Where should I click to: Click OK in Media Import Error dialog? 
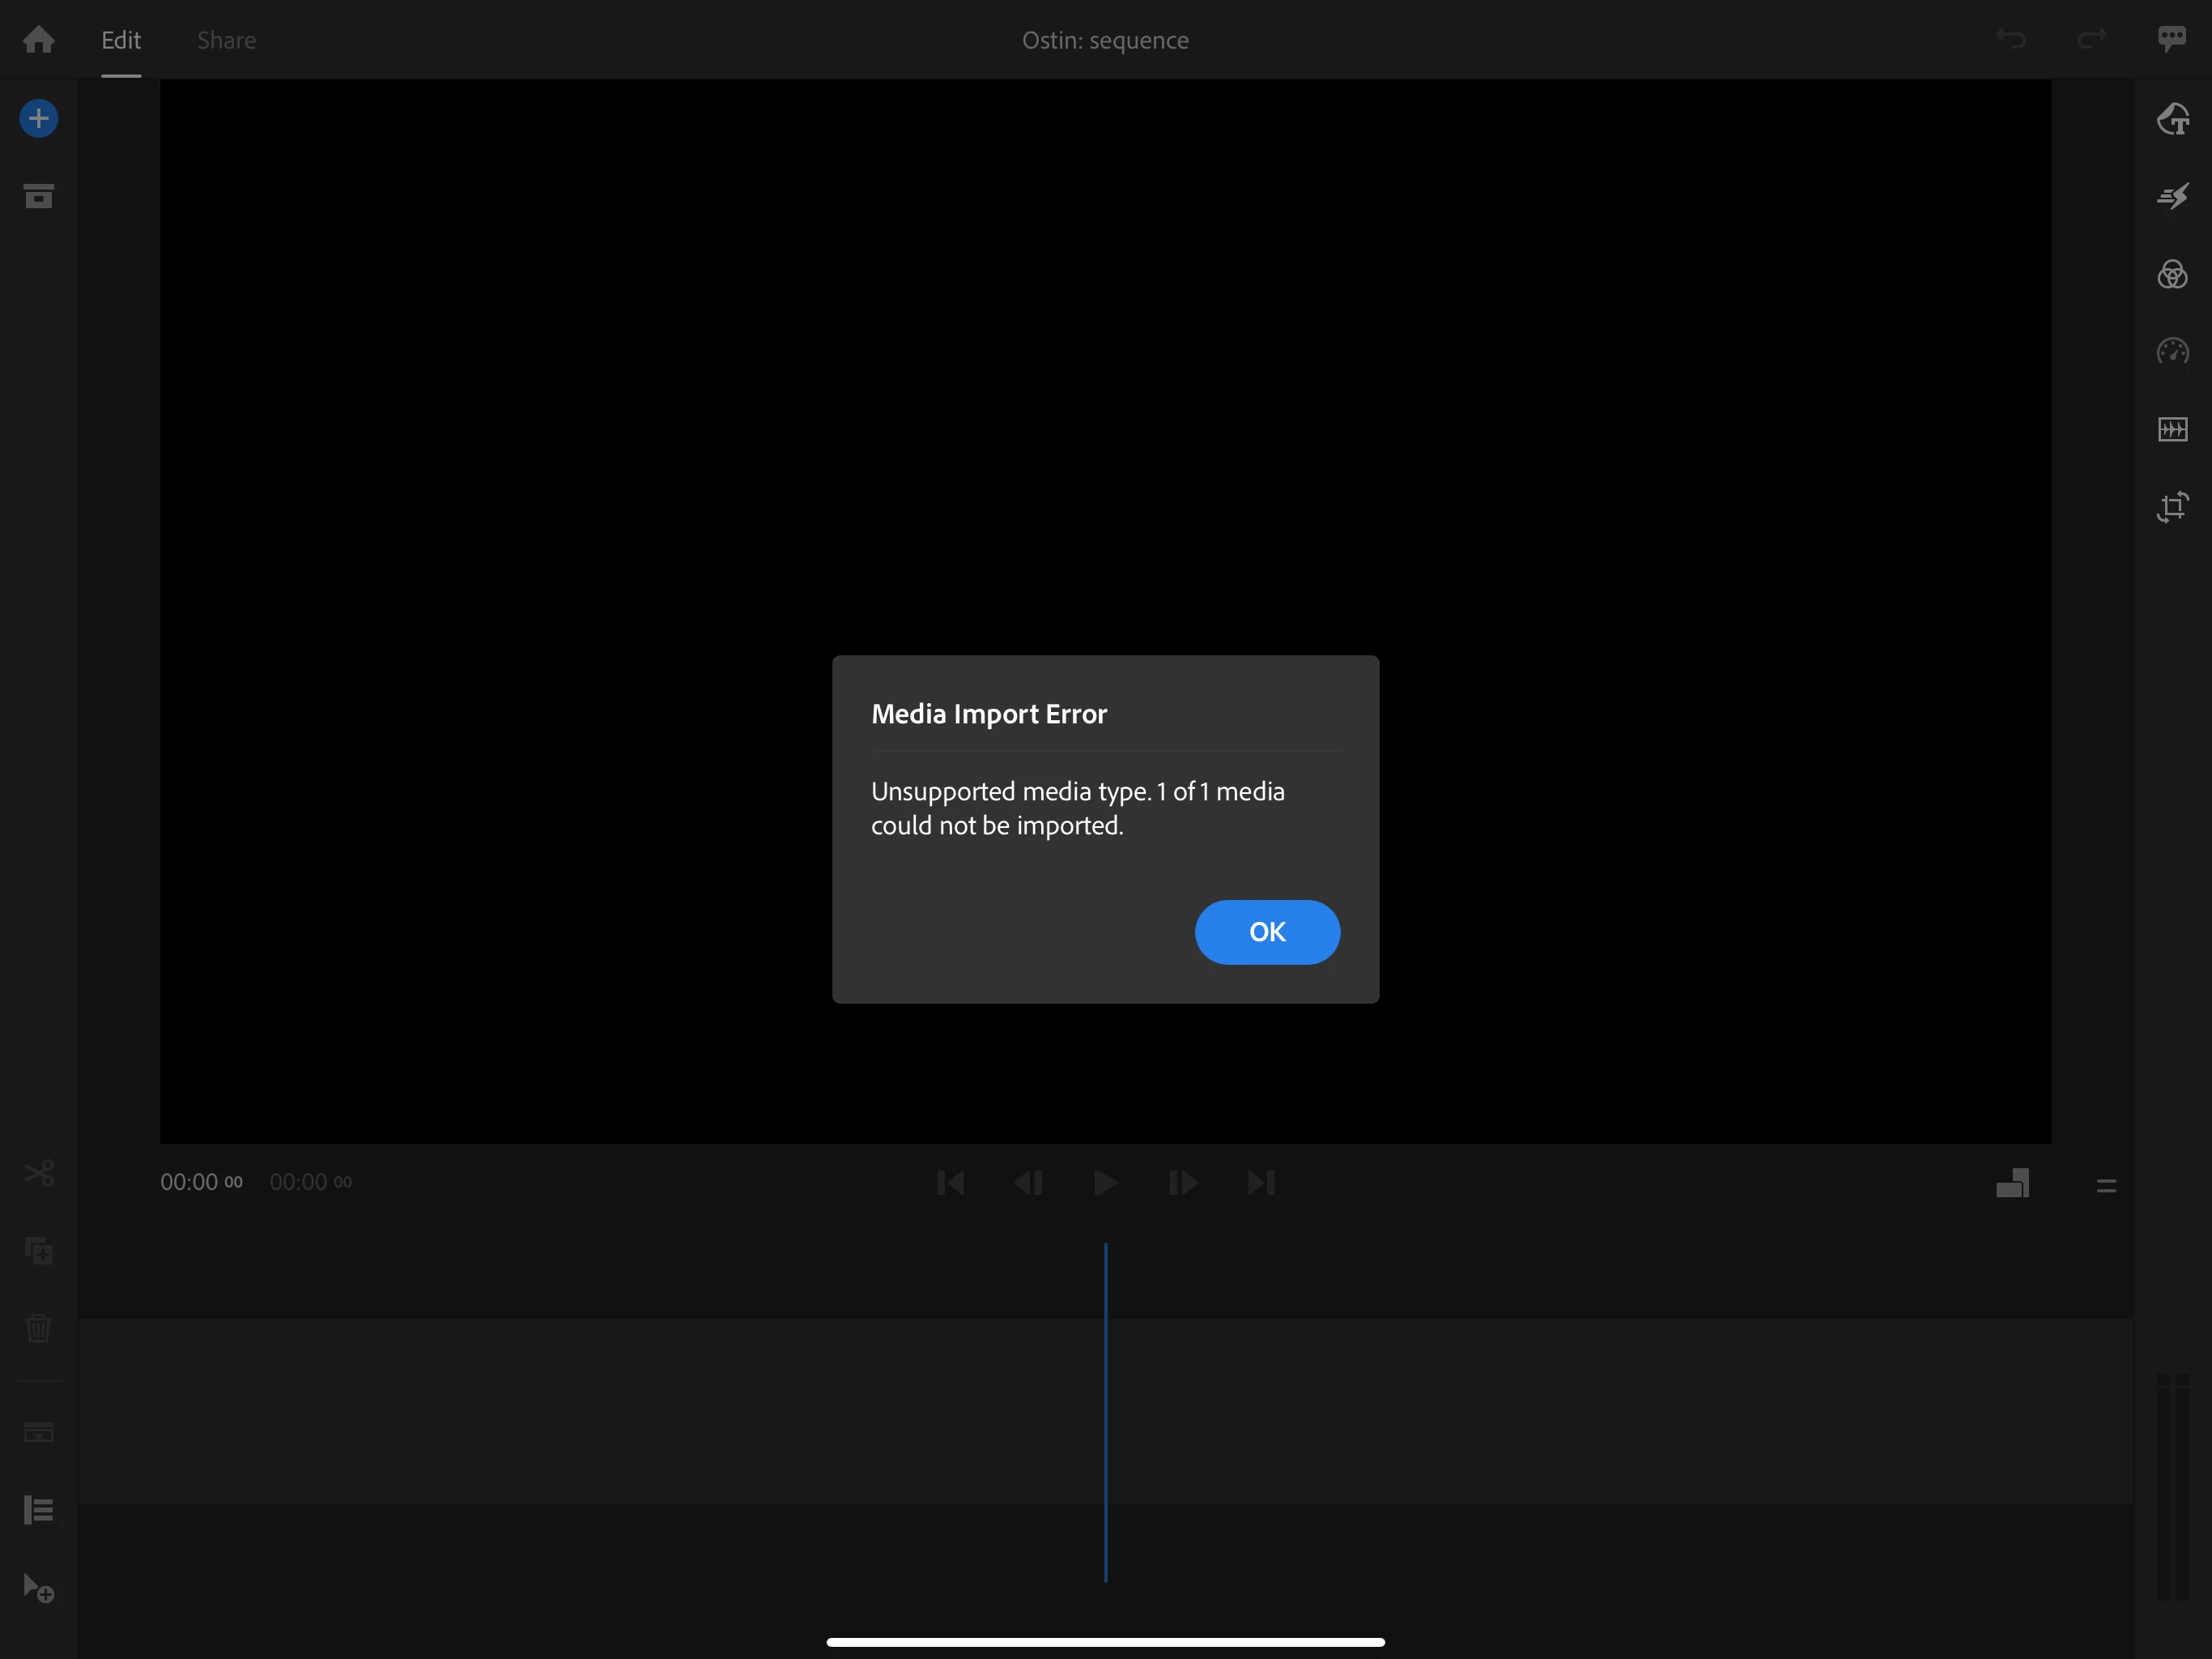pyautogui.click(x=1266, y=932)
